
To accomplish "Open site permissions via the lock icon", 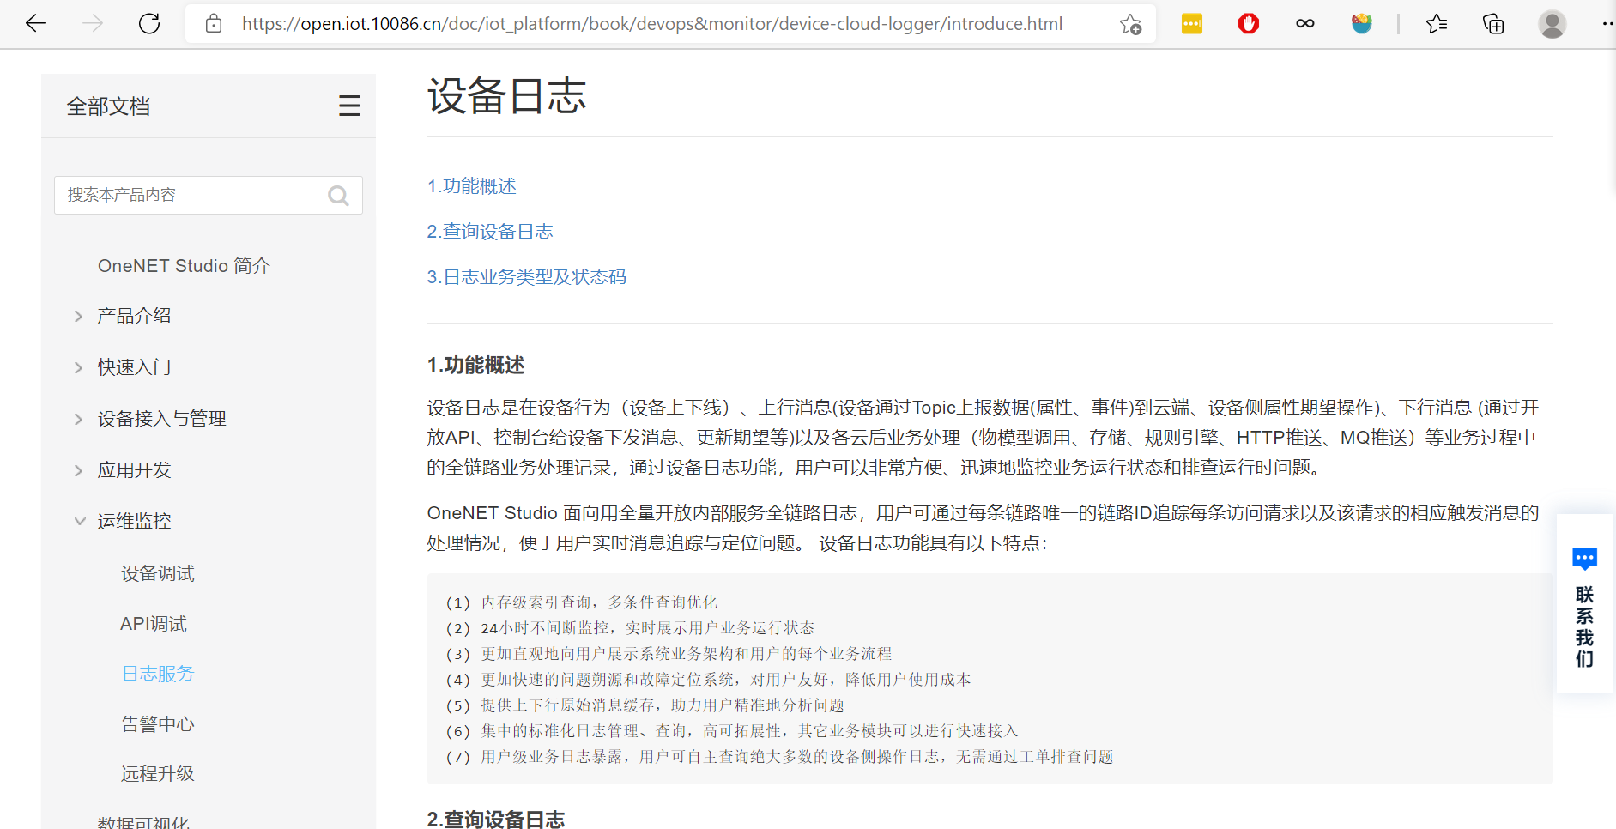I will (213, 23).
